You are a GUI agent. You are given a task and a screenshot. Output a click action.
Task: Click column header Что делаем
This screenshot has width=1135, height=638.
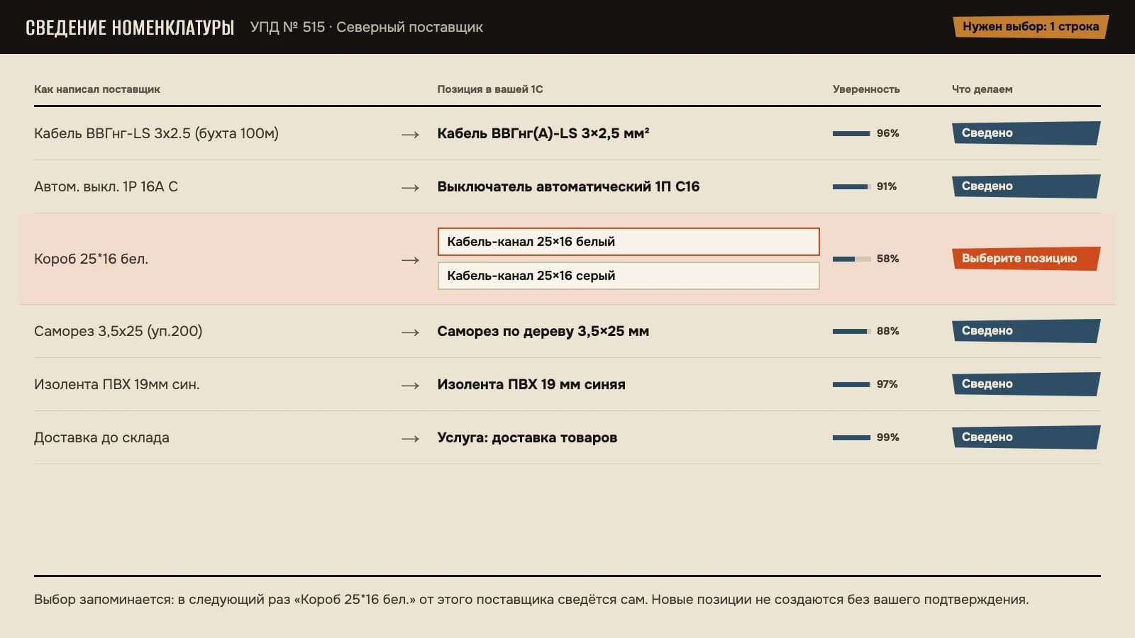point(982,89)
